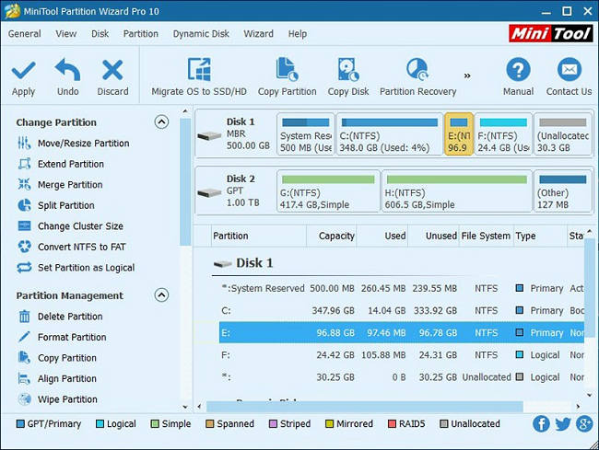
Task: Collapse the Change Partition section
Action: [161, 122]
